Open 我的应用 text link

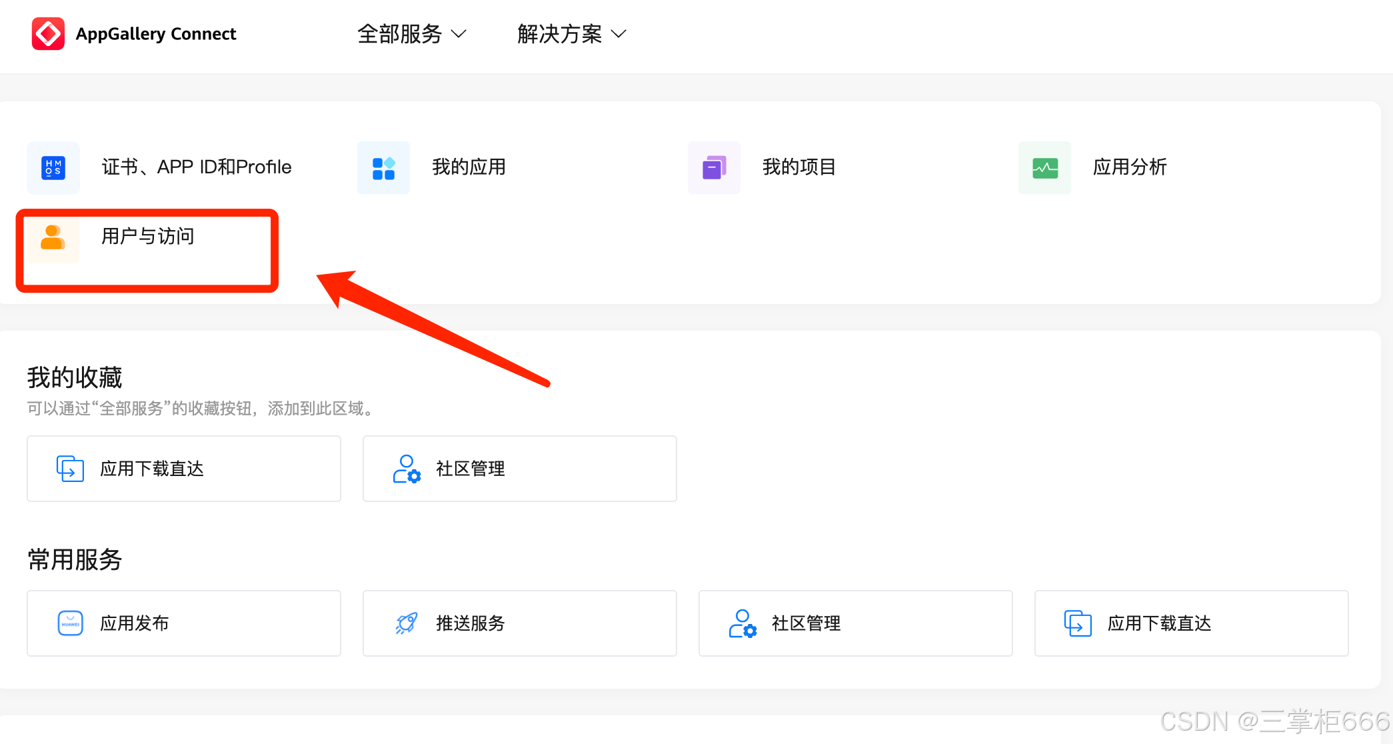point(469,167)
